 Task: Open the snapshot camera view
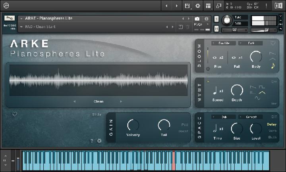[197, 19]
